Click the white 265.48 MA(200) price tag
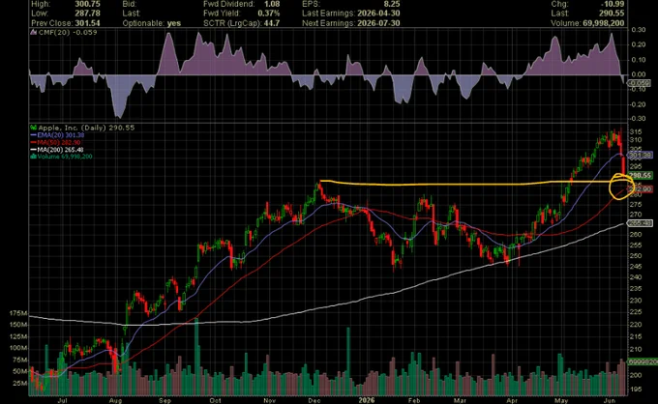 [x=640, y=223]
